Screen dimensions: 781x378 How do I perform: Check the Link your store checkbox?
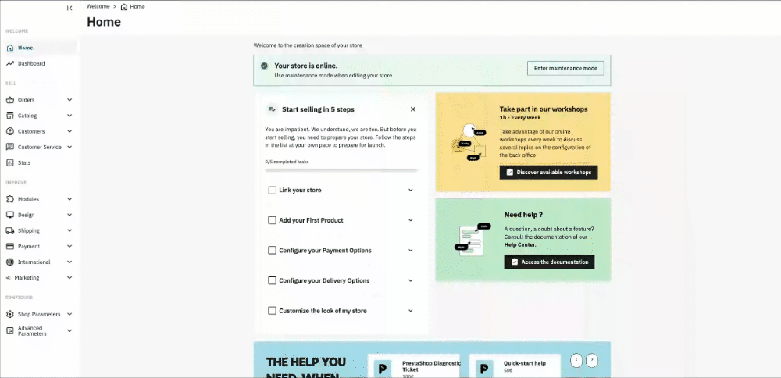(272, 190)
